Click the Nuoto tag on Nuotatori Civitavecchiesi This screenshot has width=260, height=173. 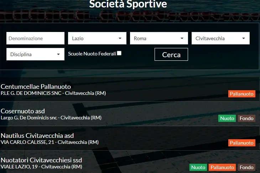[198, 167]
